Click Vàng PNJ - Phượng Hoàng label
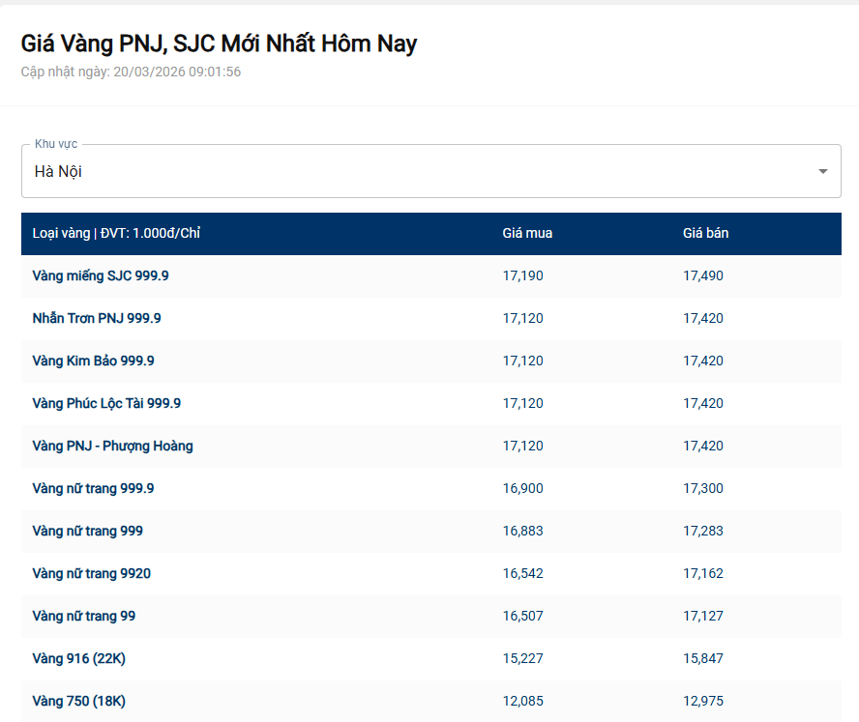Image resolution: width=859 pixels, height=722 pixels. 112,446
